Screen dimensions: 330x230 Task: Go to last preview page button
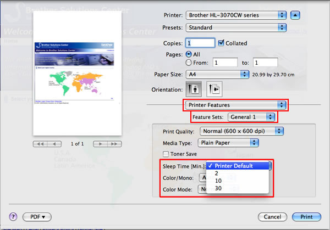coord(114,144)
